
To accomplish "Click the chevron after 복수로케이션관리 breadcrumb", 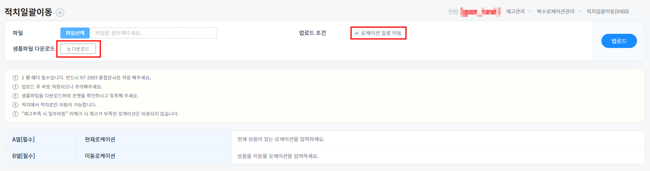I will coord(580,11).
